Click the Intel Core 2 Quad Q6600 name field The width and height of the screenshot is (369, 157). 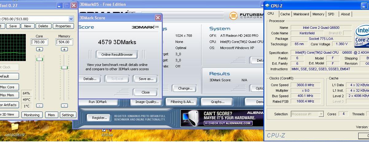(x=321, y=28)
